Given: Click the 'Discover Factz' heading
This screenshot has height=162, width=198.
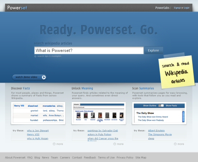Looking at the screenshot, I should click(21, 88).
